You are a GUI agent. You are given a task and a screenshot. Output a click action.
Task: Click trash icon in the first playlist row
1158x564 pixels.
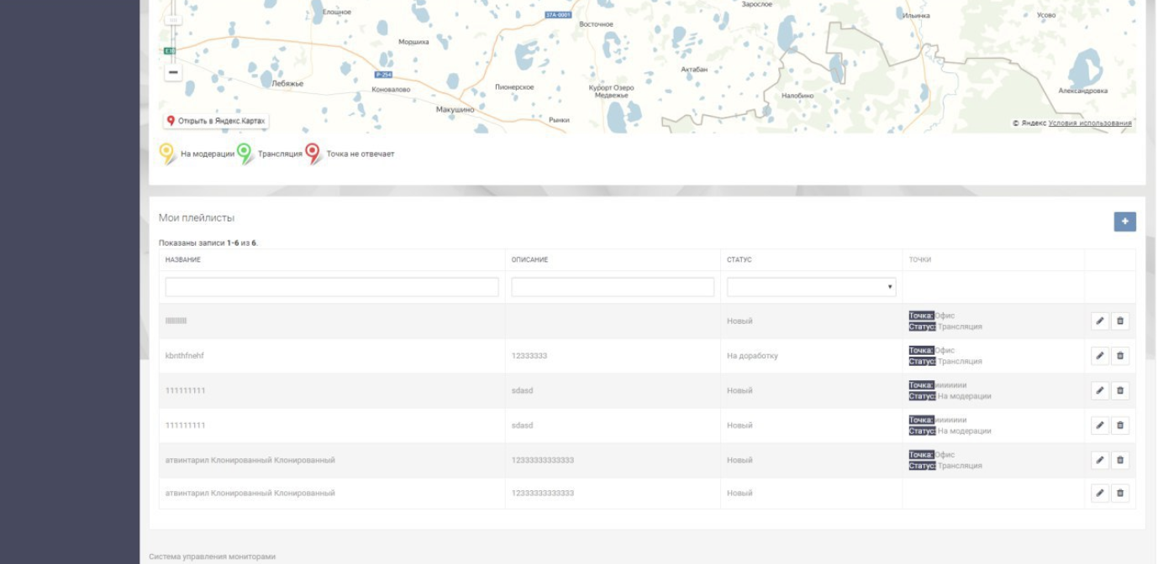[x=1120, y=321]
